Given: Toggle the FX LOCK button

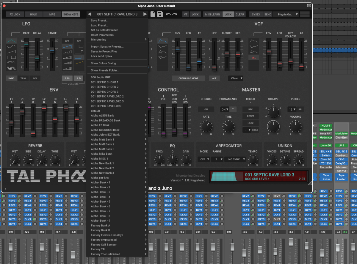Looking at the screenshot, I should tap(15, 14).
